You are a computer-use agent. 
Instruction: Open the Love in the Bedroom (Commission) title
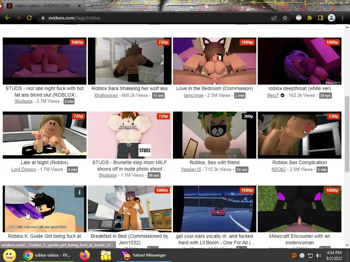click(x=215, y=88)
